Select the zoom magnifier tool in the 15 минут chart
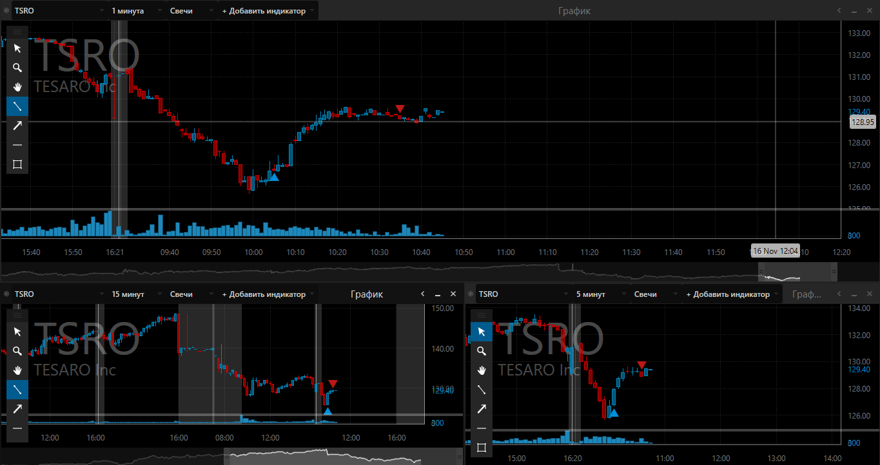 pos(17,351)
